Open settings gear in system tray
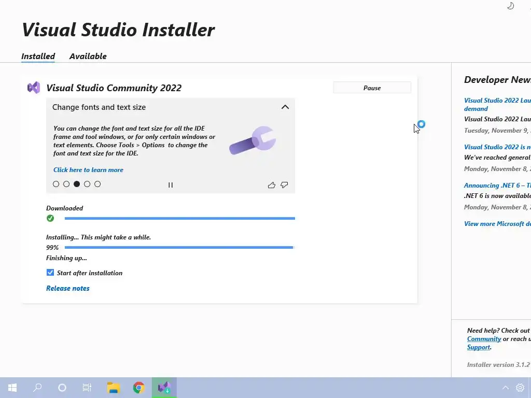531x398 pixels. [x=520, y=388]
